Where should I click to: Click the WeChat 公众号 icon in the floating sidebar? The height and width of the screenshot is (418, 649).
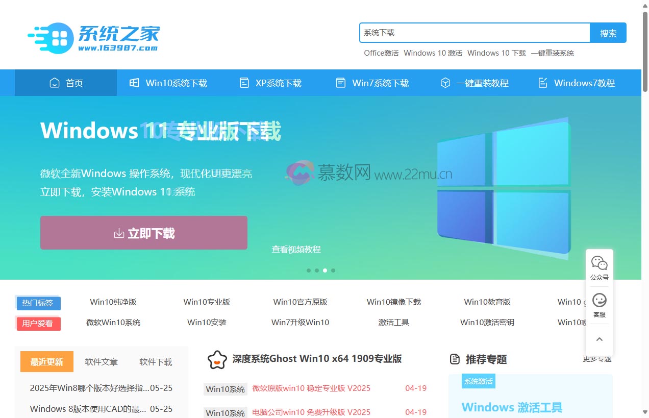click(599, 262)
